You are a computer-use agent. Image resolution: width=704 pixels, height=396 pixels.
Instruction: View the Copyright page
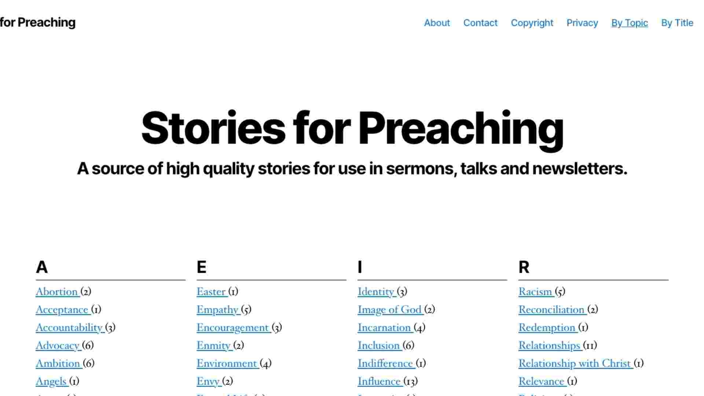tap(532, 23)
